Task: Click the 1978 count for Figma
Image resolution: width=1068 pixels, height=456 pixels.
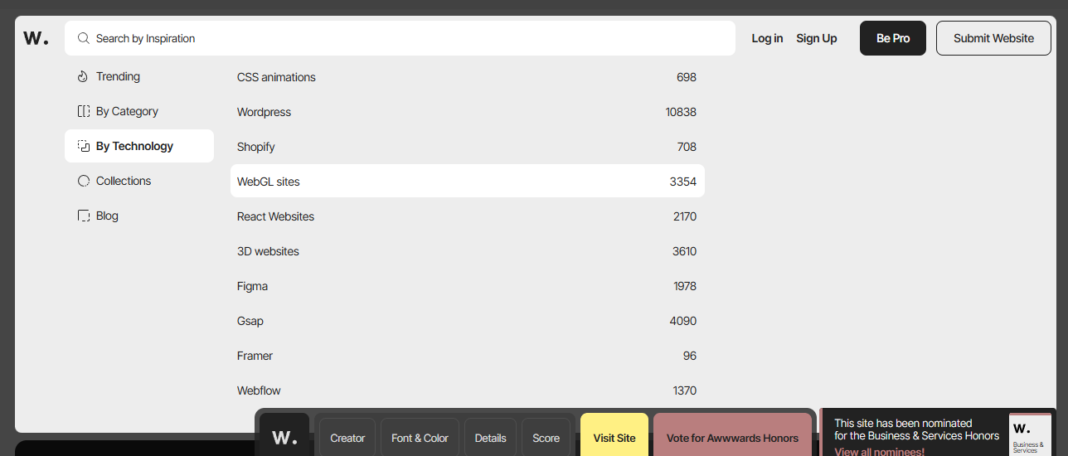Action: click(685, 286)
